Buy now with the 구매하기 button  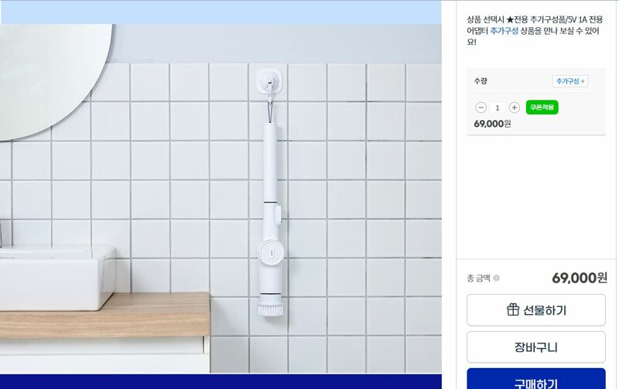tap(536, 380)
